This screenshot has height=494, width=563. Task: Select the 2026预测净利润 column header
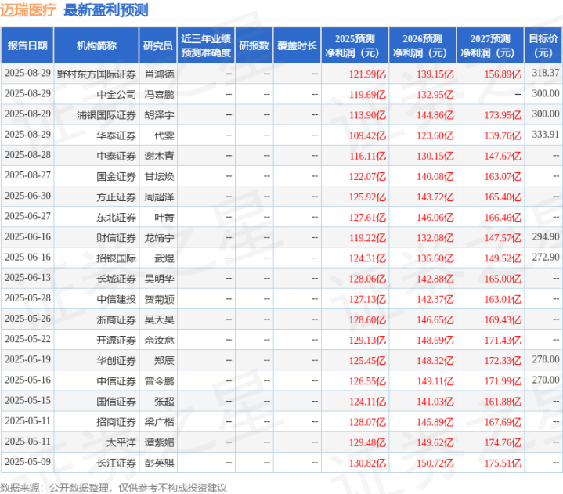(422, 45)
